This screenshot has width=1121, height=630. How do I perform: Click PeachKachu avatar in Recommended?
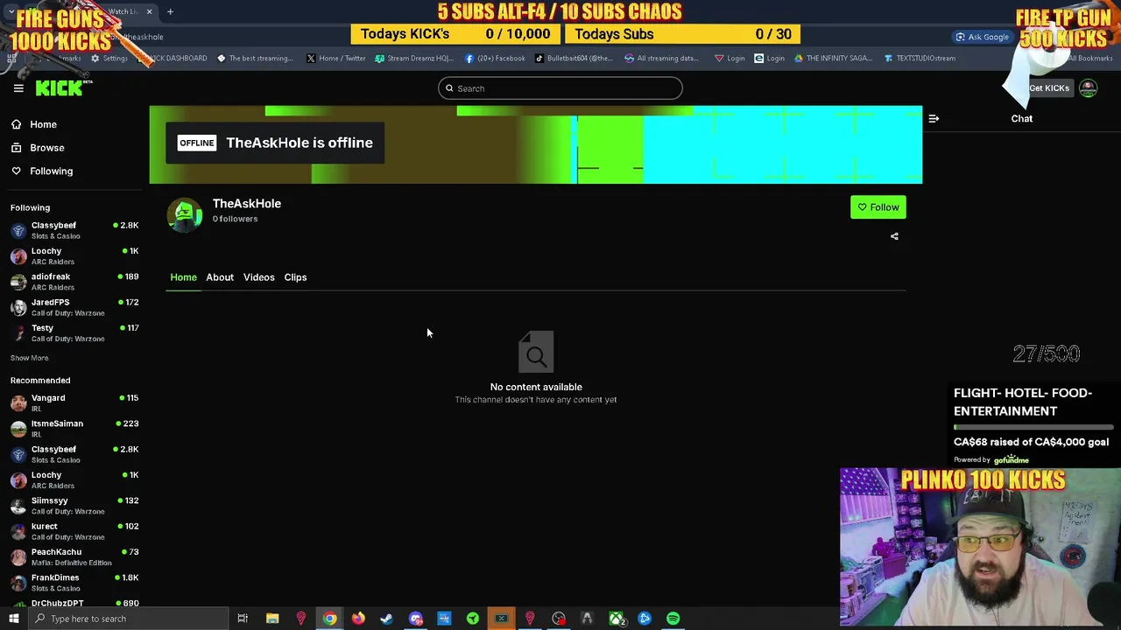tap(18, 556)
